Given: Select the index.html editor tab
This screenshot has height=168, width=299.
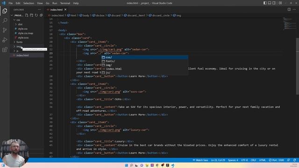Looking at the screenshot, I should (x=57, y=9).
